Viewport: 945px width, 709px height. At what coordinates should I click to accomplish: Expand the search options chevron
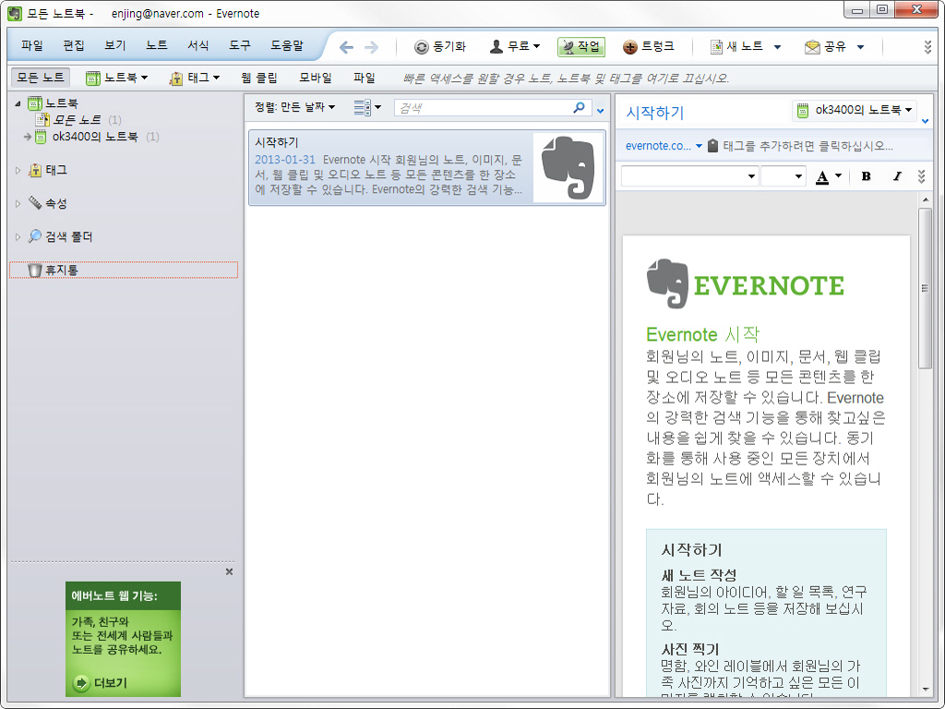[600, 111]
